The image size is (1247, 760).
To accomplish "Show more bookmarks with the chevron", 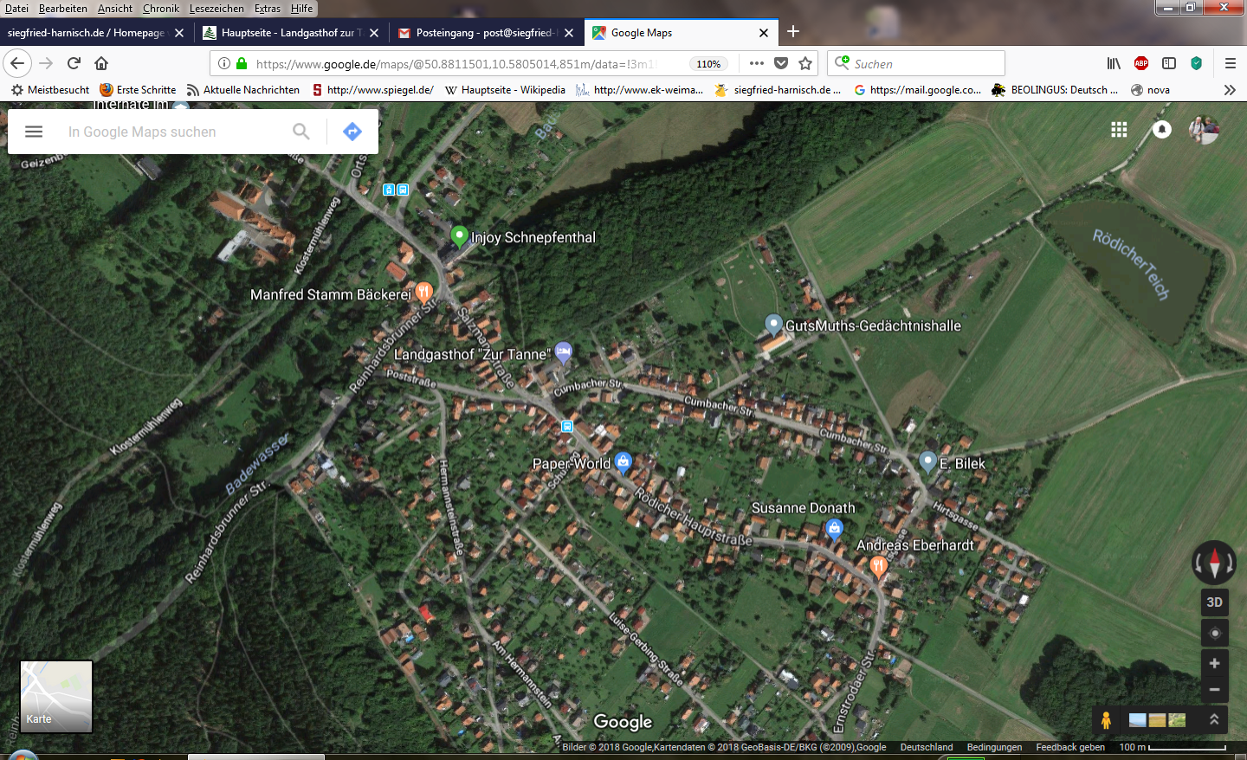I will tap(1230, 90).
